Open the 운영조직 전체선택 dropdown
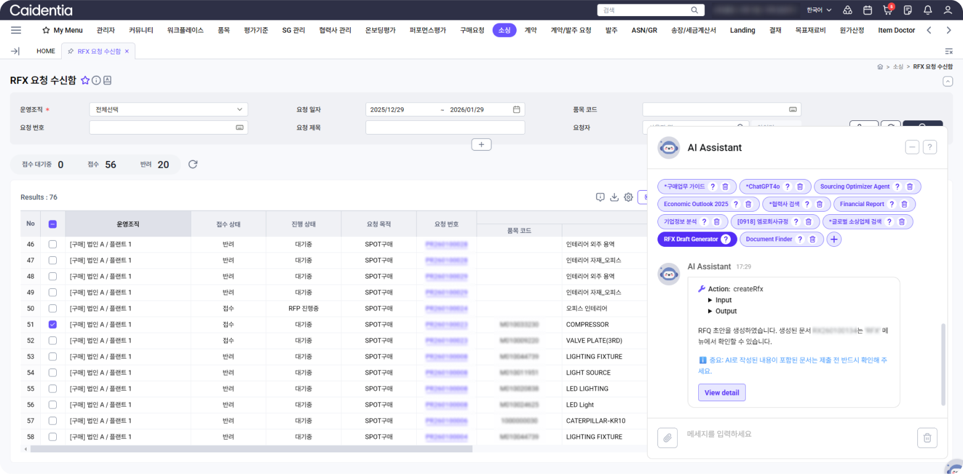Screen dimensions: 963x474 tap(169, 110)
